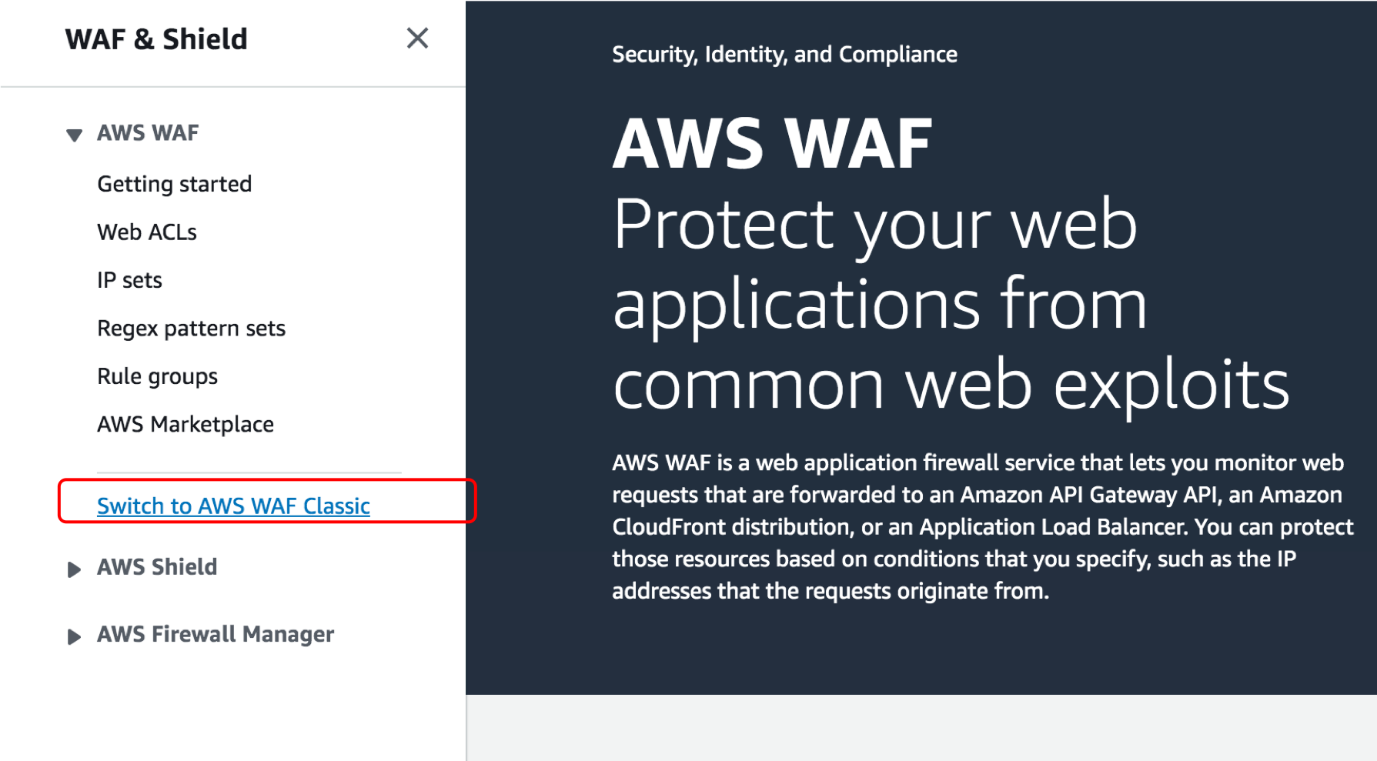The height and width of the screenshot is (761, 1377).
Task: Click the large AWS WAF hero title
Action: click(772, 143)
